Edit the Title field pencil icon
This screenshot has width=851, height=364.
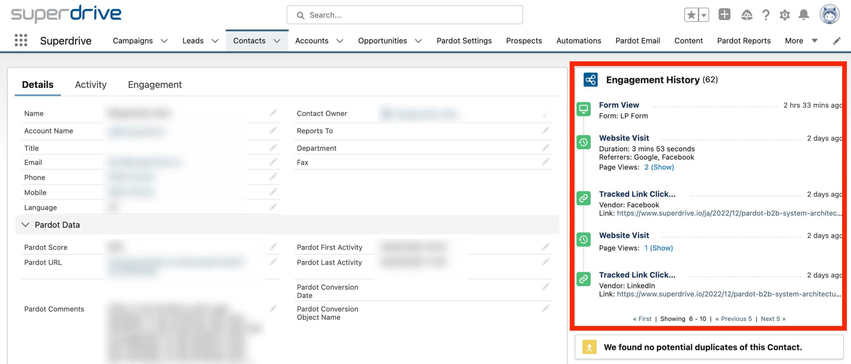273,148
